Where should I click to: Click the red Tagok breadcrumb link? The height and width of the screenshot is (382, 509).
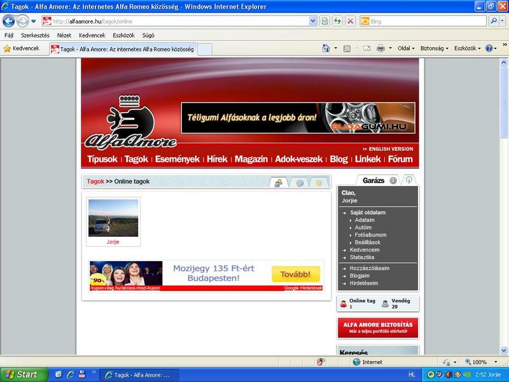(95, 181)
